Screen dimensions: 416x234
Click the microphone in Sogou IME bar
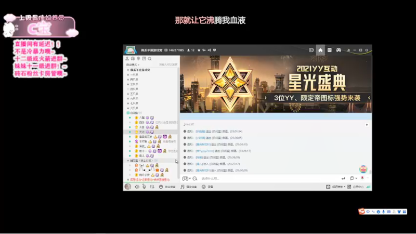click(383, 212)
